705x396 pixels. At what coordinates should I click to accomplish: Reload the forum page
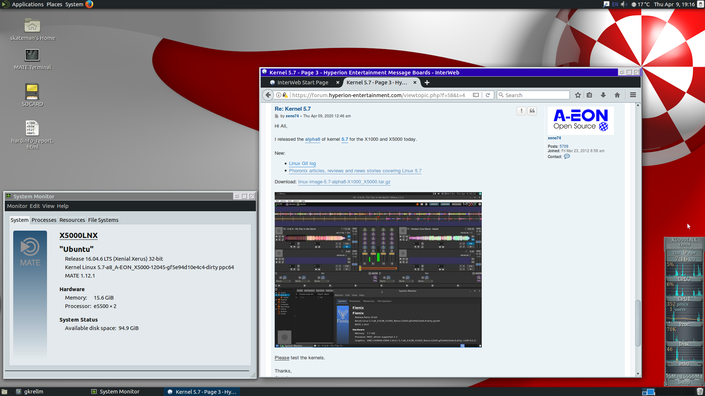(x=488, y=95)
